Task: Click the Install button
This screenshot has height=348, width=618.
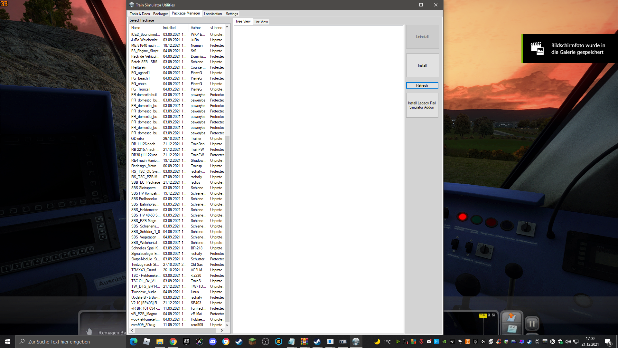Action: [x=422, y=65]
